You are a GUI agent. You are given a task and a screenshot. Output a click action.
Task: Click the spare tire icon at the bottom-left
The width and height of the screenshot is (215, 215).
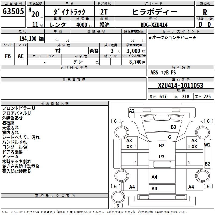click(118, 197)
